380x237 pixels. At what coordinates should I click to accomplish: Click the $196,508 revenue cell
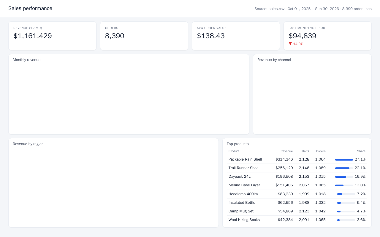coord(284,177)
